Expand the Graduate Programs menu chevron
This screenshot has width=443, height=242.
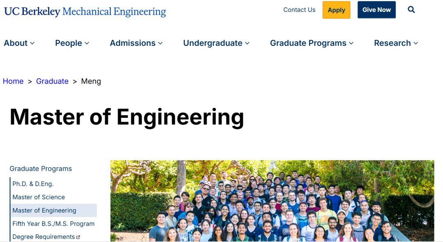click(352, 43)
